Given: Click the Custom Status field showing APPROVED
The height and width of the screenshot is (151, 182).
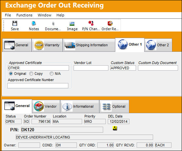Looking at the screenshot, I should point(123,68).
